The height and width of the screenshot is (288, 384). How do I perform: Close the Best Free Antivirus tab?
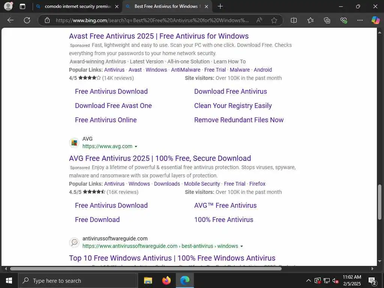tap(207, 7)
